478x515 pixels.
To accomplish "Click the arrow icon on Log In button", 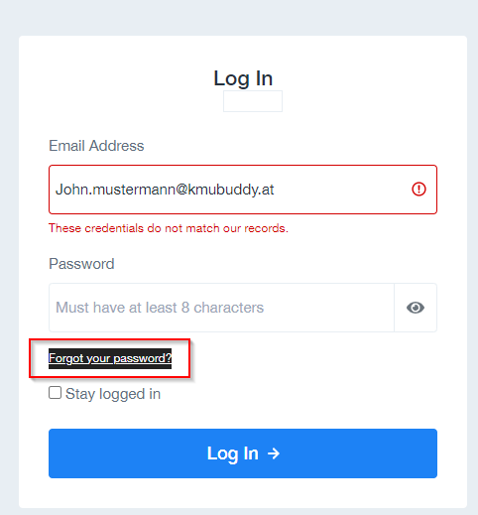I will 274,453.
